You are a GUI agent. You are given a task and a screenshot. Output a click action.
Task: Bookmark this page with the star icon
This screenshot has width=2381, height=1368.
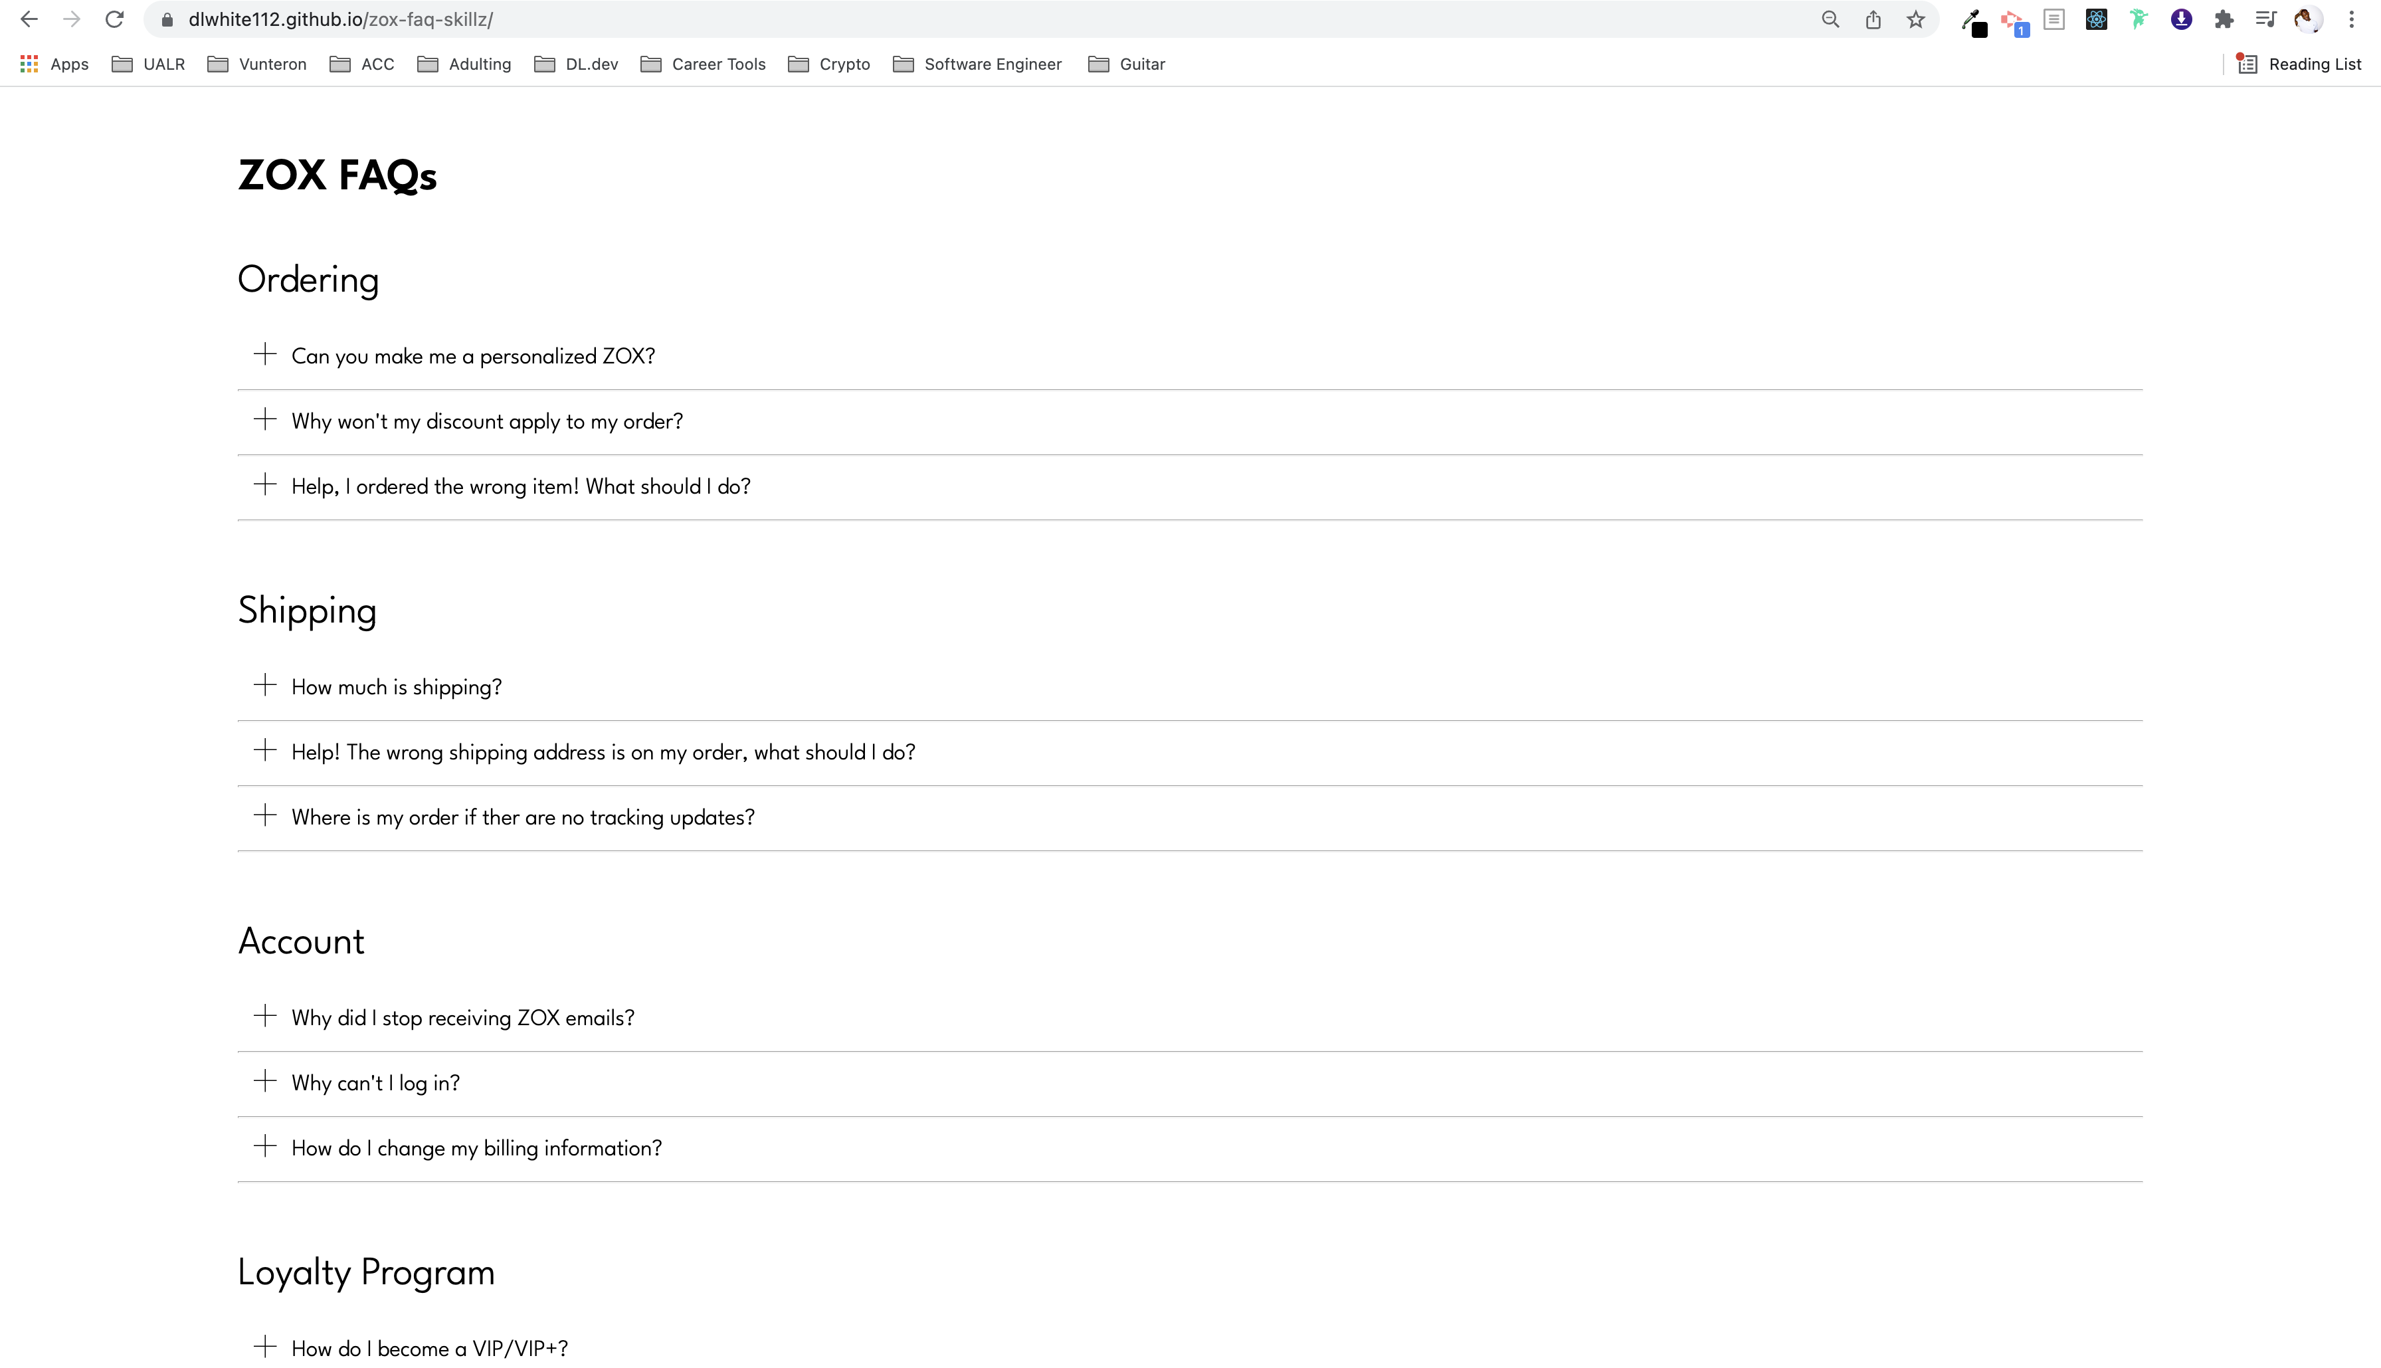(x=1914, y=19)
